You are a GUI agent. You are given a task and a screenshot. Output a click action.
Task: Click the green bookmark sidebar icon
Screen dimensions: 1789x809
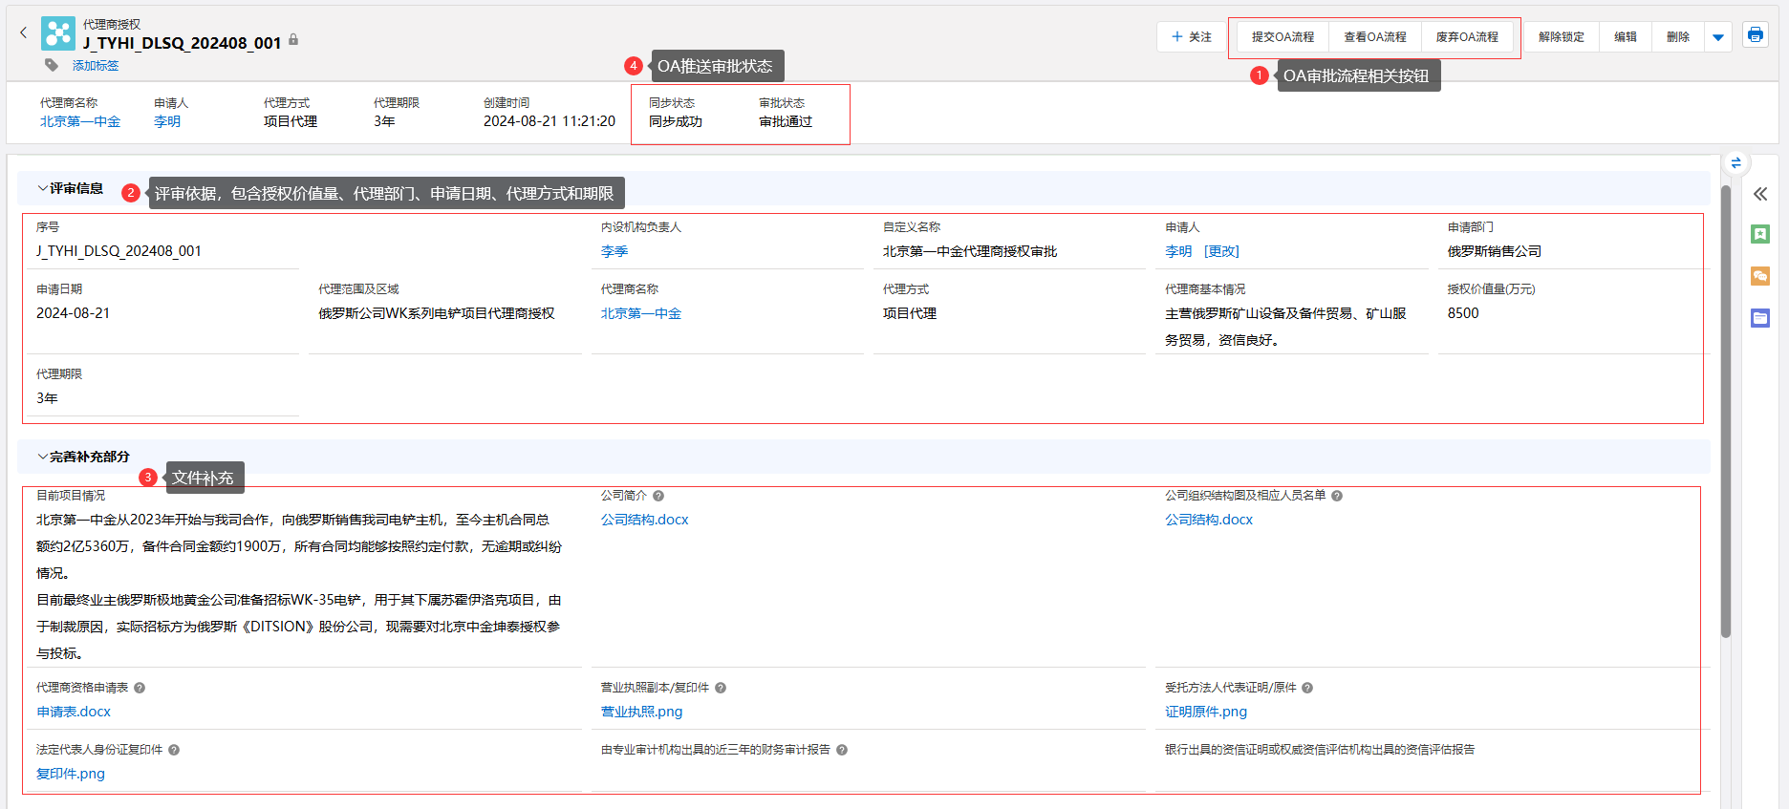tap(1759, 234)
